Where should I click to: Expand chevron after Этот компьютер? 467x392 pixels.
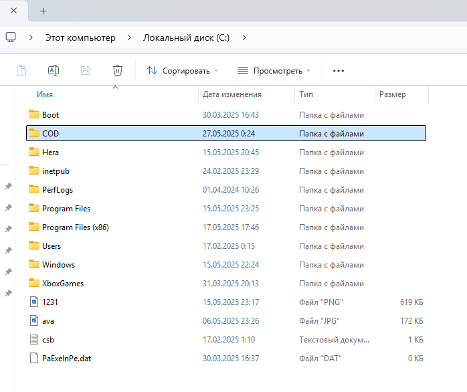click(129, 37)
